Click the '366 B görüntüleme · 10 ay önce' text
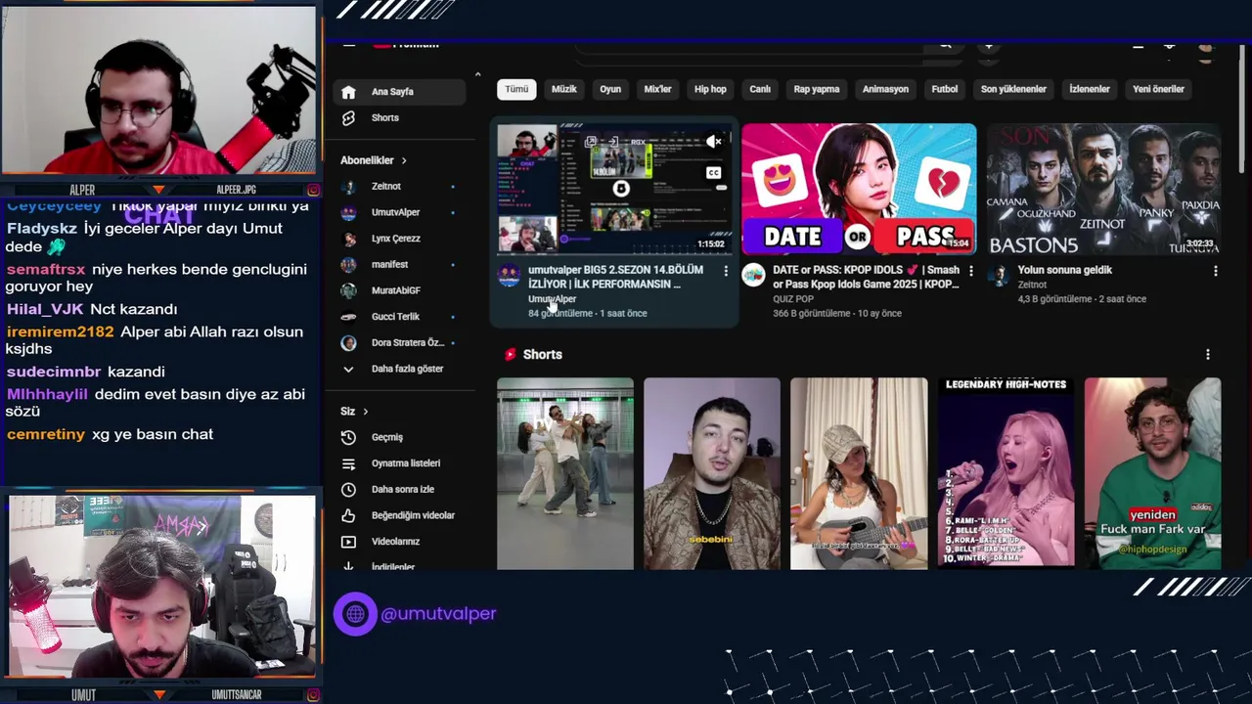Viewport: 1252px width, 704px height. pyautogui.click(x=837, y=314)
